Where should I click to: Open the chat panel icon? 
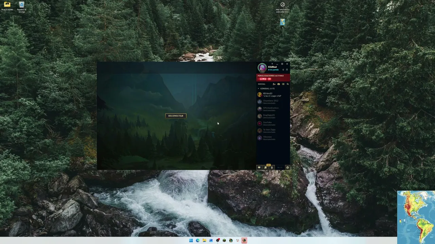pos(259,167)
